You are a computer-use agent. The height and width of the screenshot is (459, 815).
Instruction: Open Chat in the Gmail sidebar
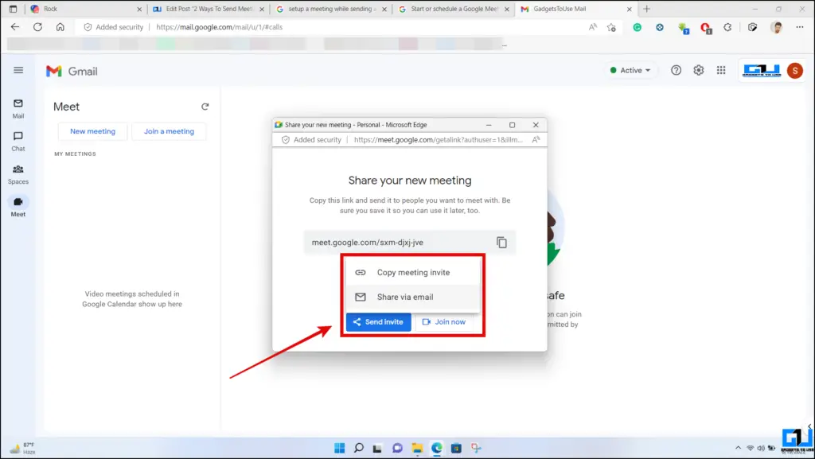tap(18, 142)
